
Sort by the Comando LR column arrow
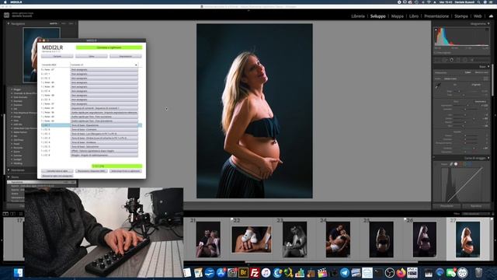(136, 65)
